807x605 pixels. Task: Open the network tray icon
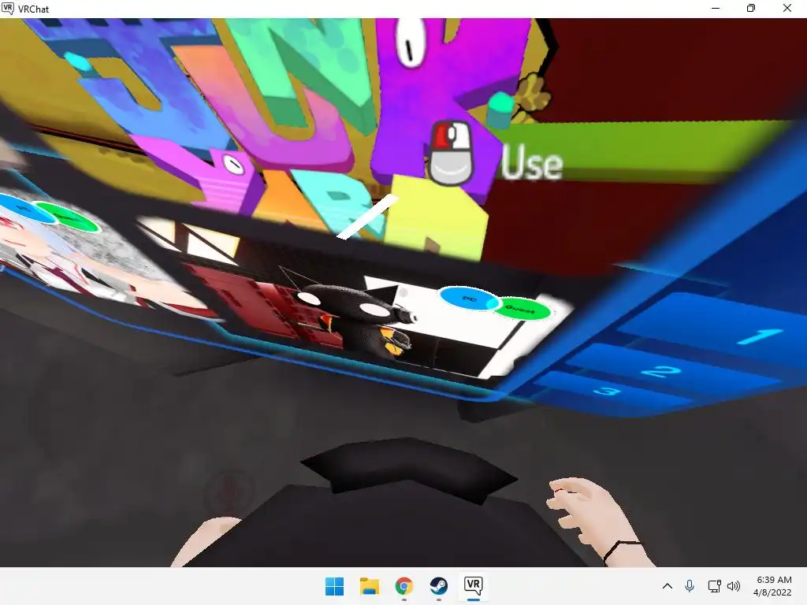714,586
